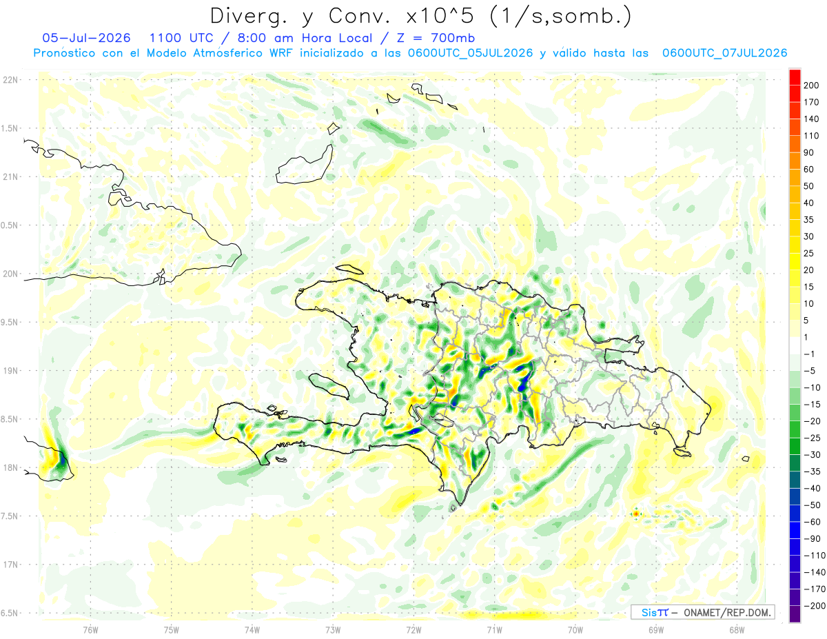Click the positive '200' colorbar label

coord(811,85)
